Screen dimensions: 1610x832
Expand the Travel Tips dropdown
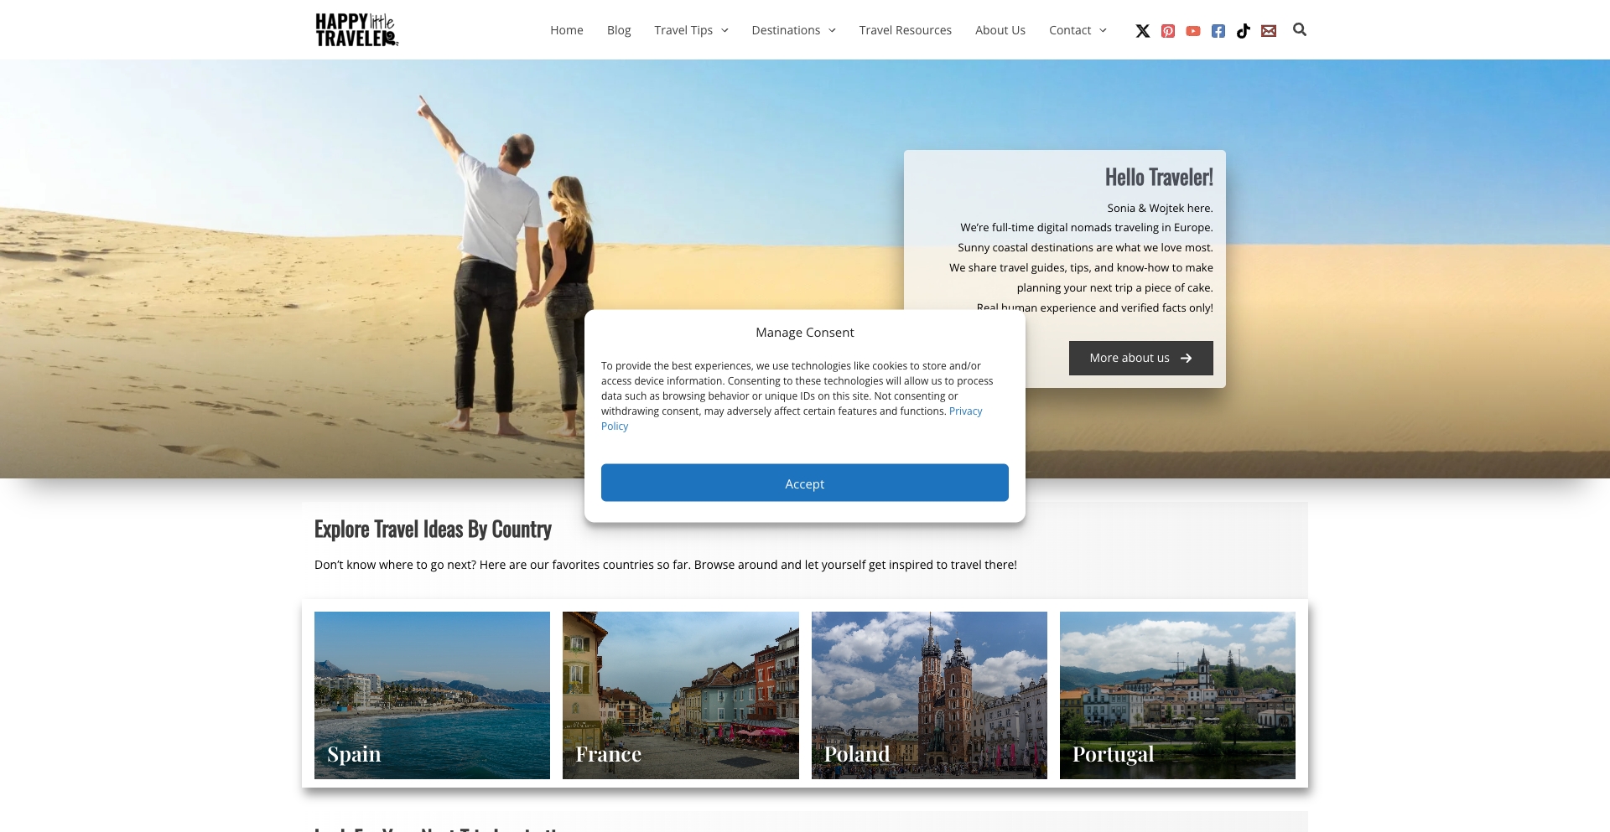pyautogui.click(x=690, y=29)
